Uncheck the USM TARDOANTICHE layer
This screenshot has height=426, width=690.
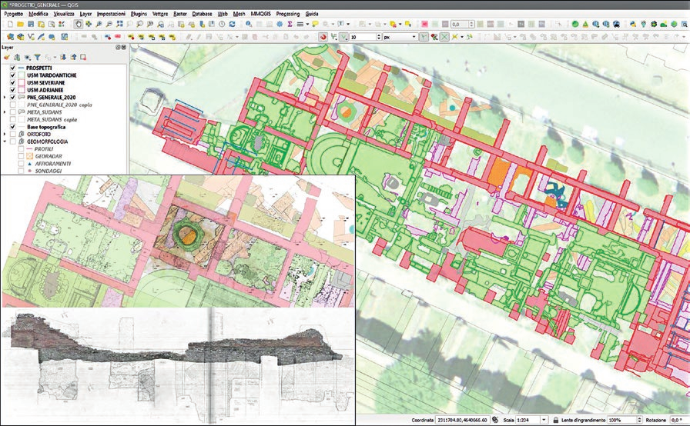click(13, 75)
